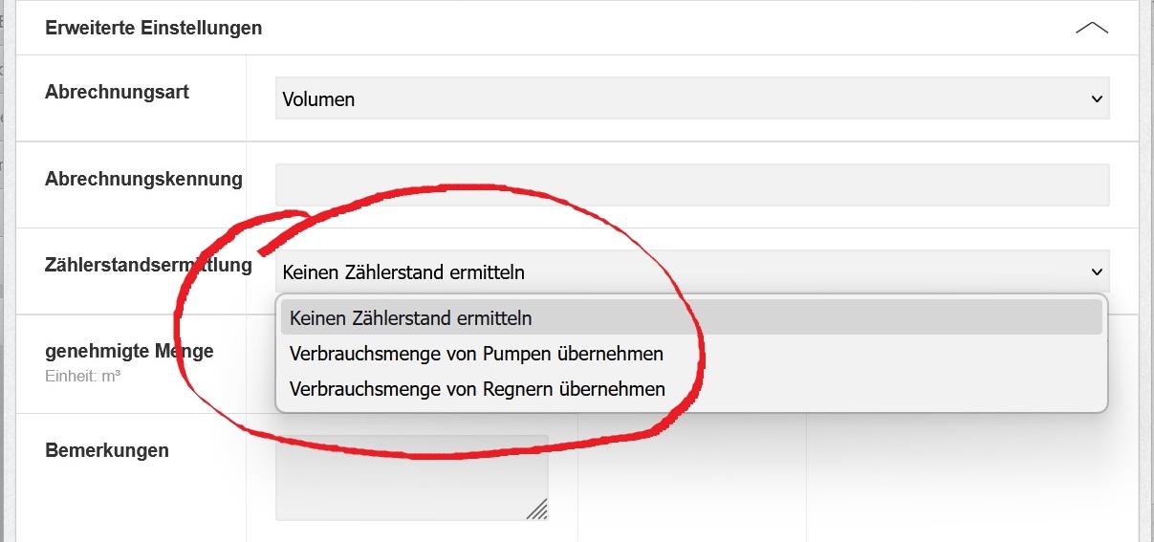Select 'Verbrauchsmenge von Pumpen übernehmen' option
The width and height of the screenshot is (1154, 542).
pos(476,354)
